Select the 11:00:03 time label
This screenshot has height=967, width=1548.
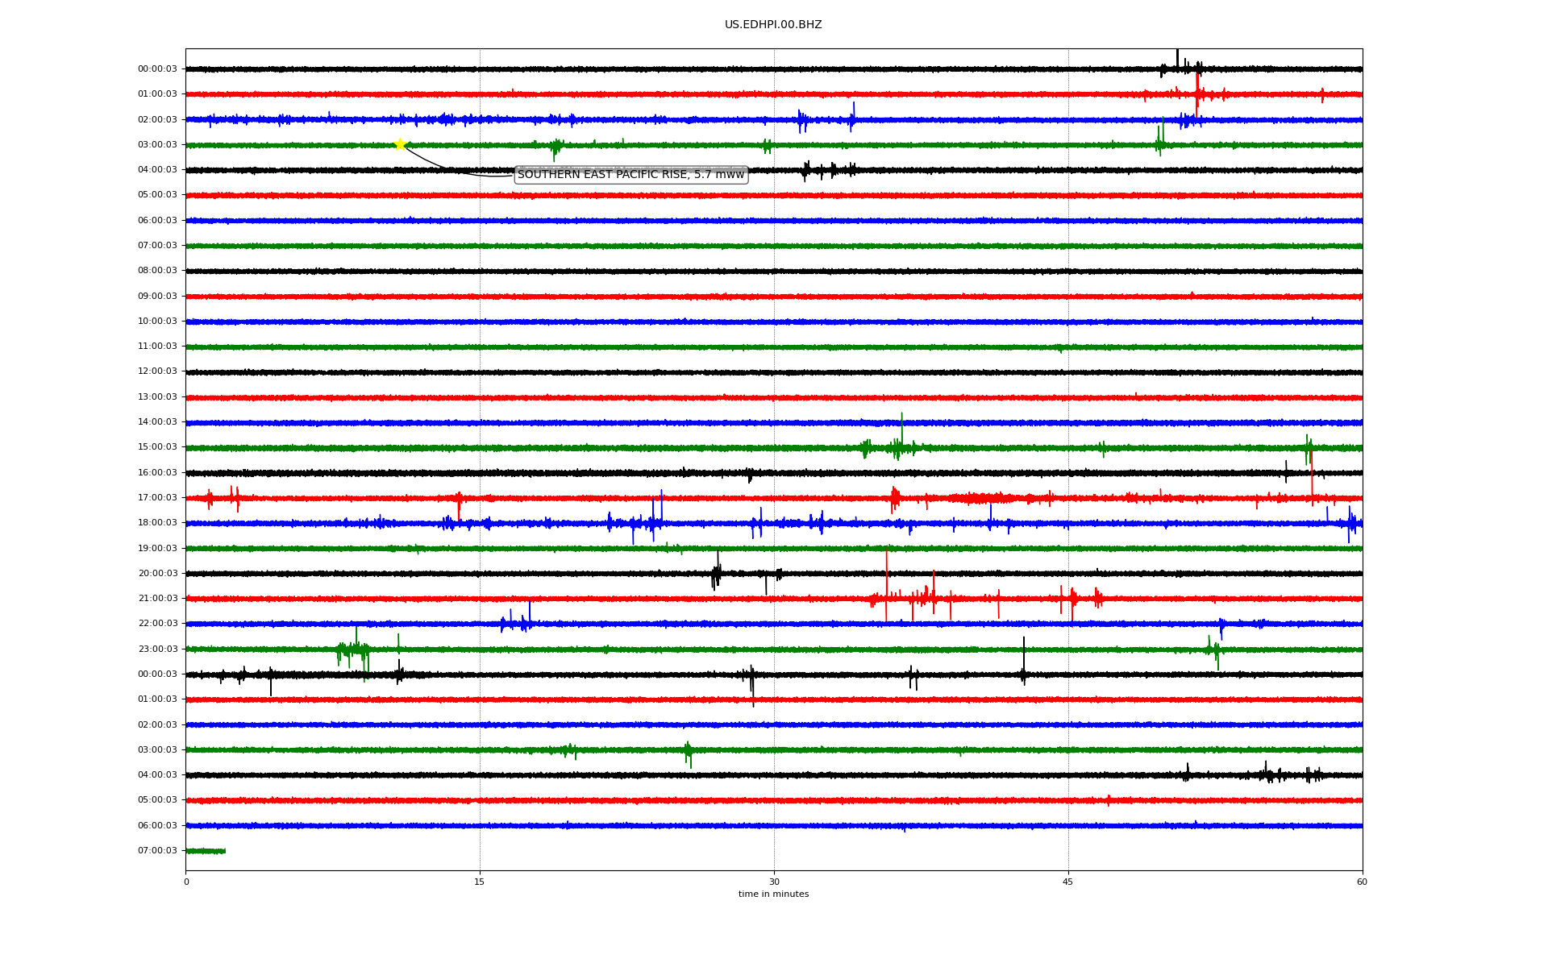tap(157, 347)
